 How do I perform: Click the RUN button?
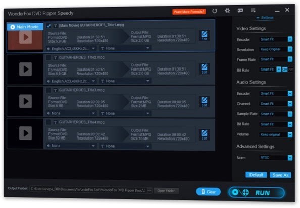click(257, 192)
